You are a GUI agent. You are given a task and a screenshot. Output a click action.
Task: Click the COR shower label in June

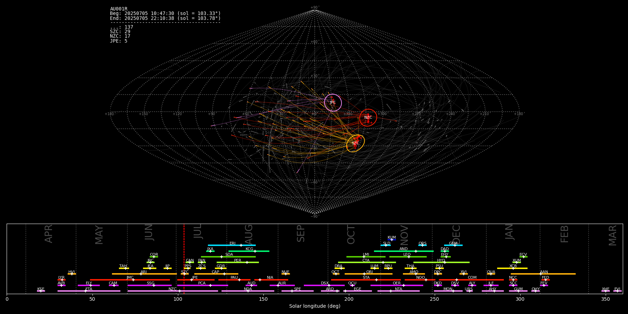(x=154, y=255)
